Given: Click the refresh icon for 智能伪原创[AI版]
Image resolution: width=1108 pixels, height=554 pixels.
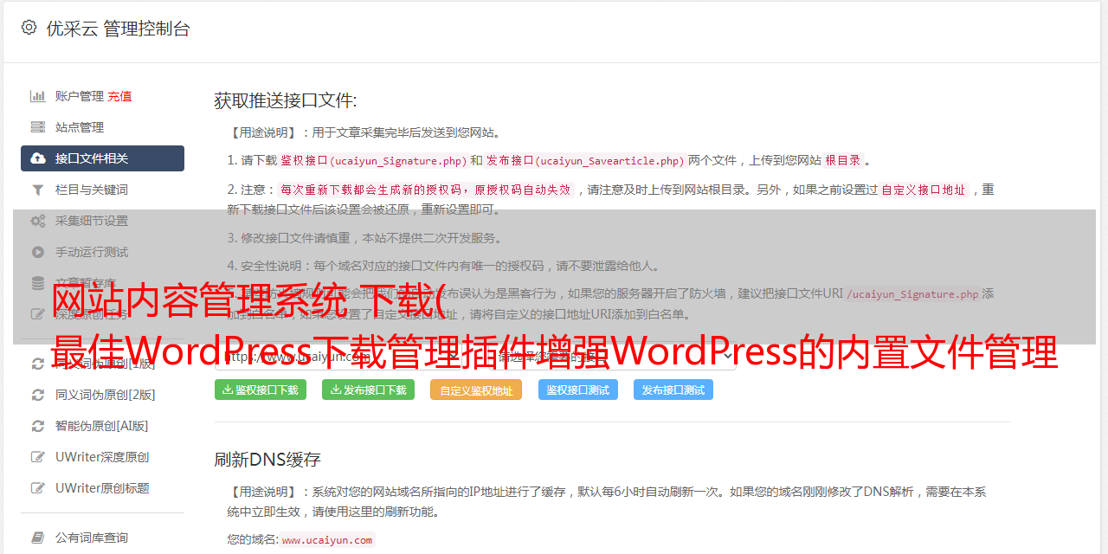Looking at the screenshot, I should tap(38, 426).
